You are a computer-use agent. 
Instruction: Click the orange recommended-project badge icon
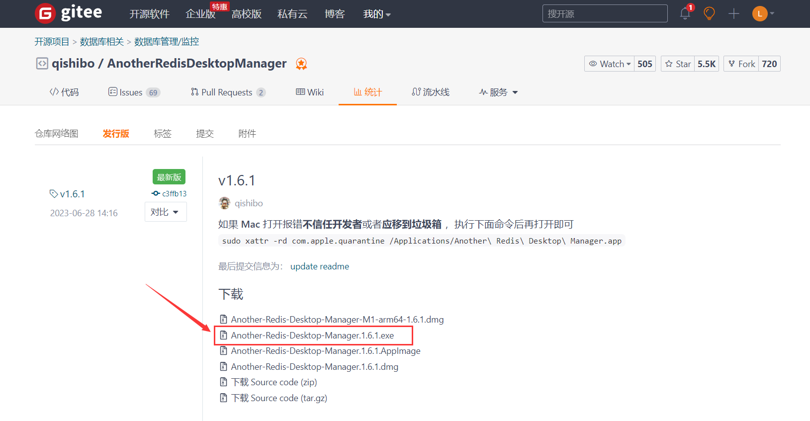(x=301, y=64)
